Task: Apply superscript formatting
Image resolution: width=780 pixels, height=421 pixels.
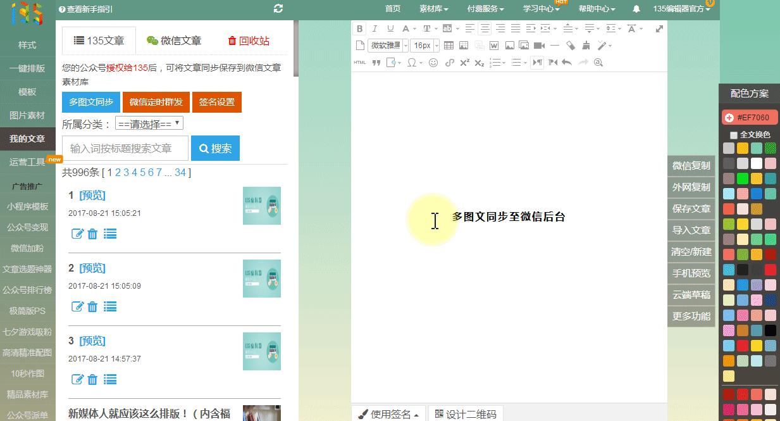Action: (464, 62)
